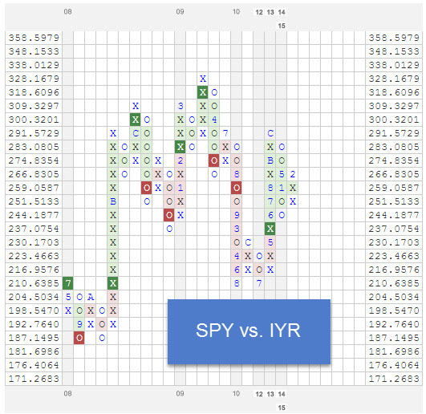The image size is (426, 414).
Task: Click left axis price 187.1495
Action: click(34, 338)
